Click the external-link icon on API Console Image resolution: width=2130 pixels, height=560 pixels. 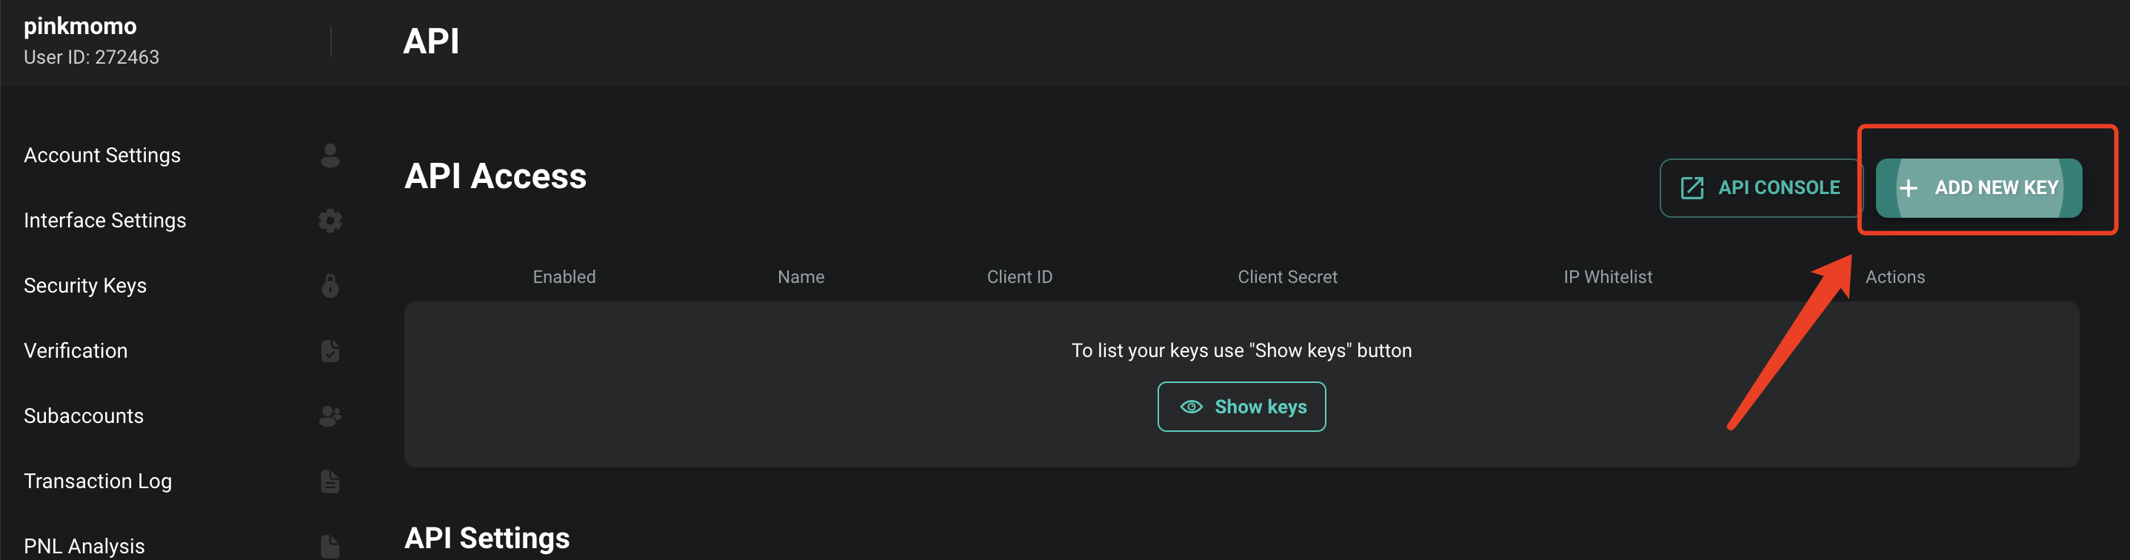pyautogui.click(x=1692, y=187)
